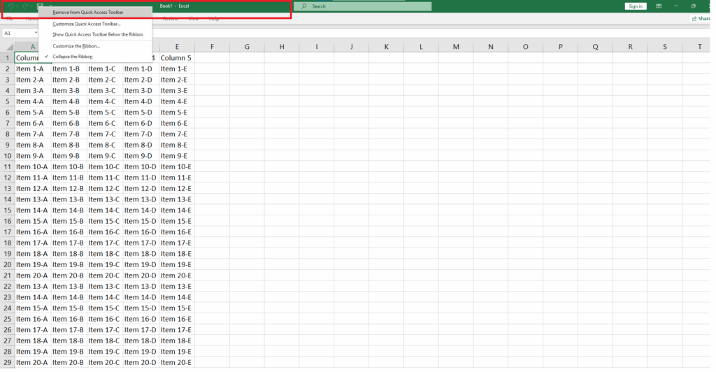Screen dimensions: 716x372
Task: Select column F header
Action: (x=212, y=47)
